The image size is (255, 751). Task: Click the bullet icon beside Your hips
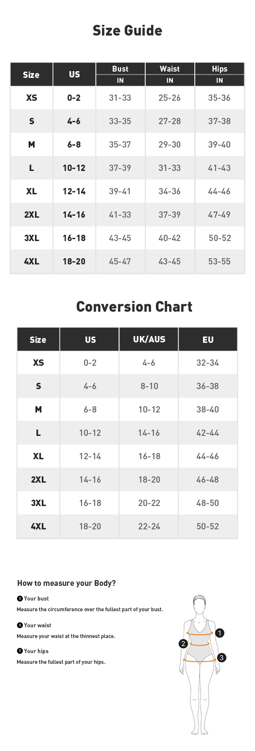19,651
